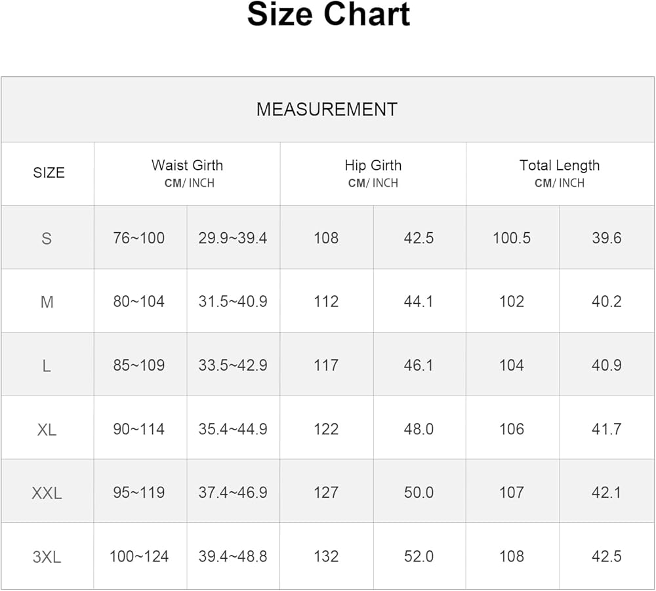Select the 42.1 total length inch cell
Image resolution: width=656 pixels, height=591 pixels.
pyautogui.click(x=607, y=492)
